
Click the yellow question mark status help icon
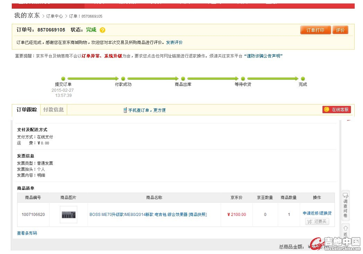[x=103, y=30]
